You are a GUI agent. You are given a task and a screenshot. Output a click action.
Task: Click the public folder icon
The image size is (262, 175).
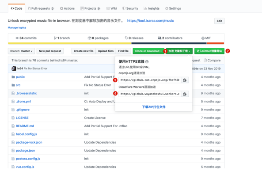[x=13, y=77]
